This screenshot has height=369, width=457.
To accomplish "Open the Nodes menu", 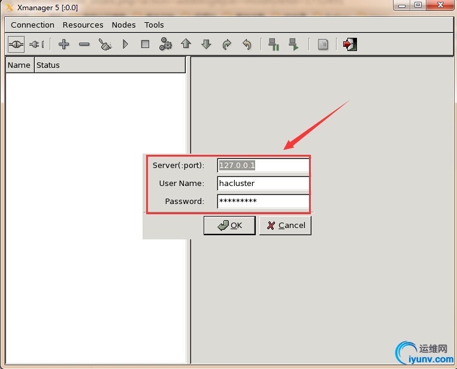I will 123,25.
